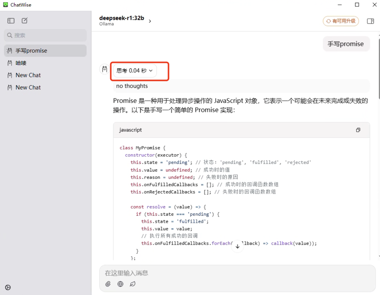Toggle web search globe icon
Screen dimensions: 380x295
click(120, 284)
